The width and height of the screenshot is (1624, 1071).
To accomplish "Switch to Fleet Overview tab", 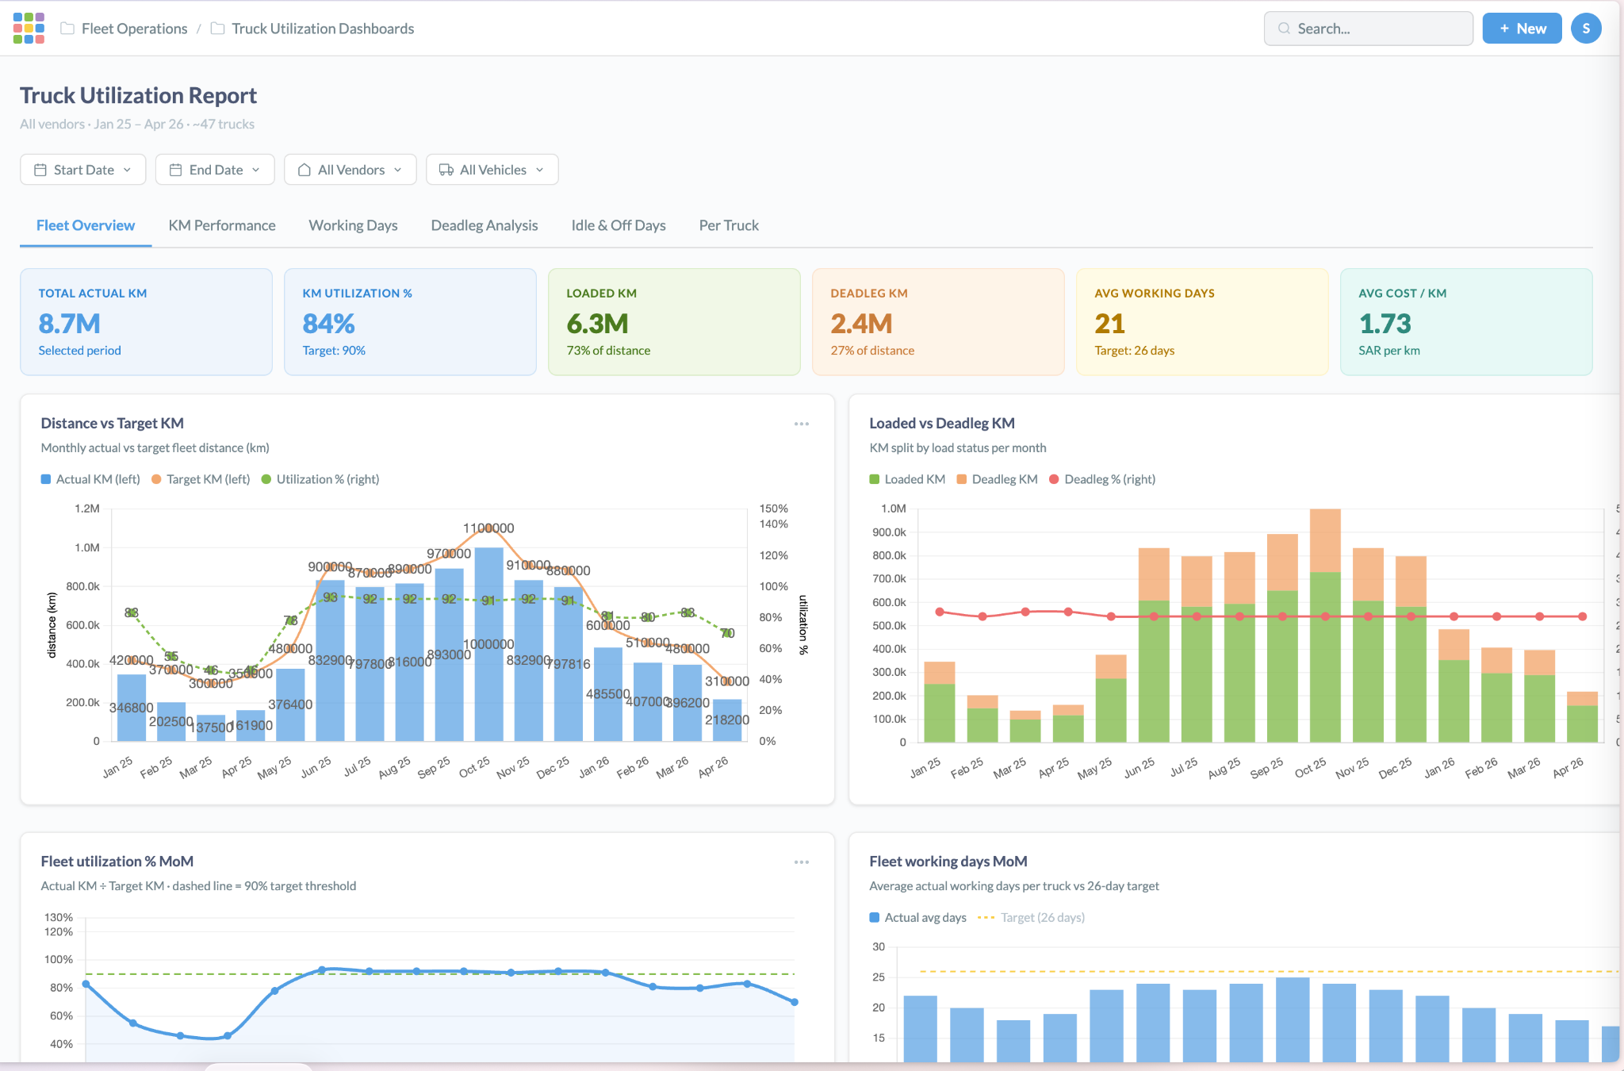I will pos(86,225).
